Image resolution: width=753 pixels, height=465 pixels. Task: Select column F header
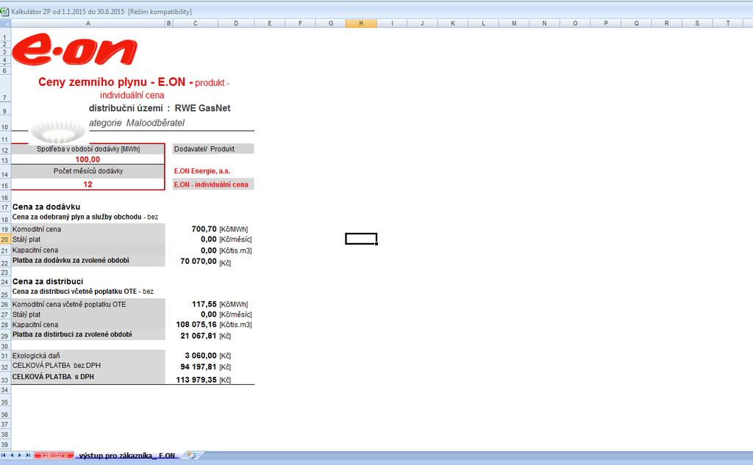tap(300, 23)
